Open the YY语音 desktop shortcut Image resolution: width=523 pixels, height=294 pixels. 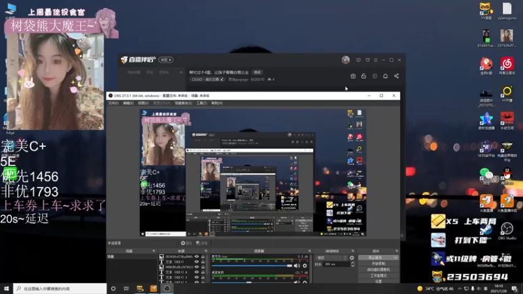coord(486,10)
